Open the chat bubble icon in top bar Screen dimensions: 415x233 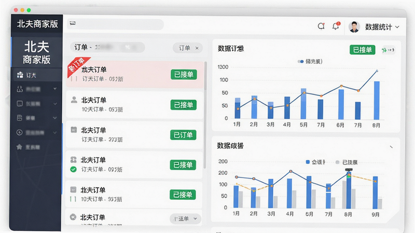321,26
